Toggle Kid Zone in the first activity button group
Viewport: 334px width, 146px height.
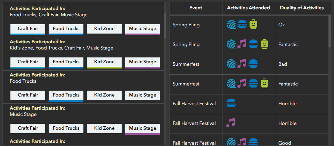[x=104, y=29]
